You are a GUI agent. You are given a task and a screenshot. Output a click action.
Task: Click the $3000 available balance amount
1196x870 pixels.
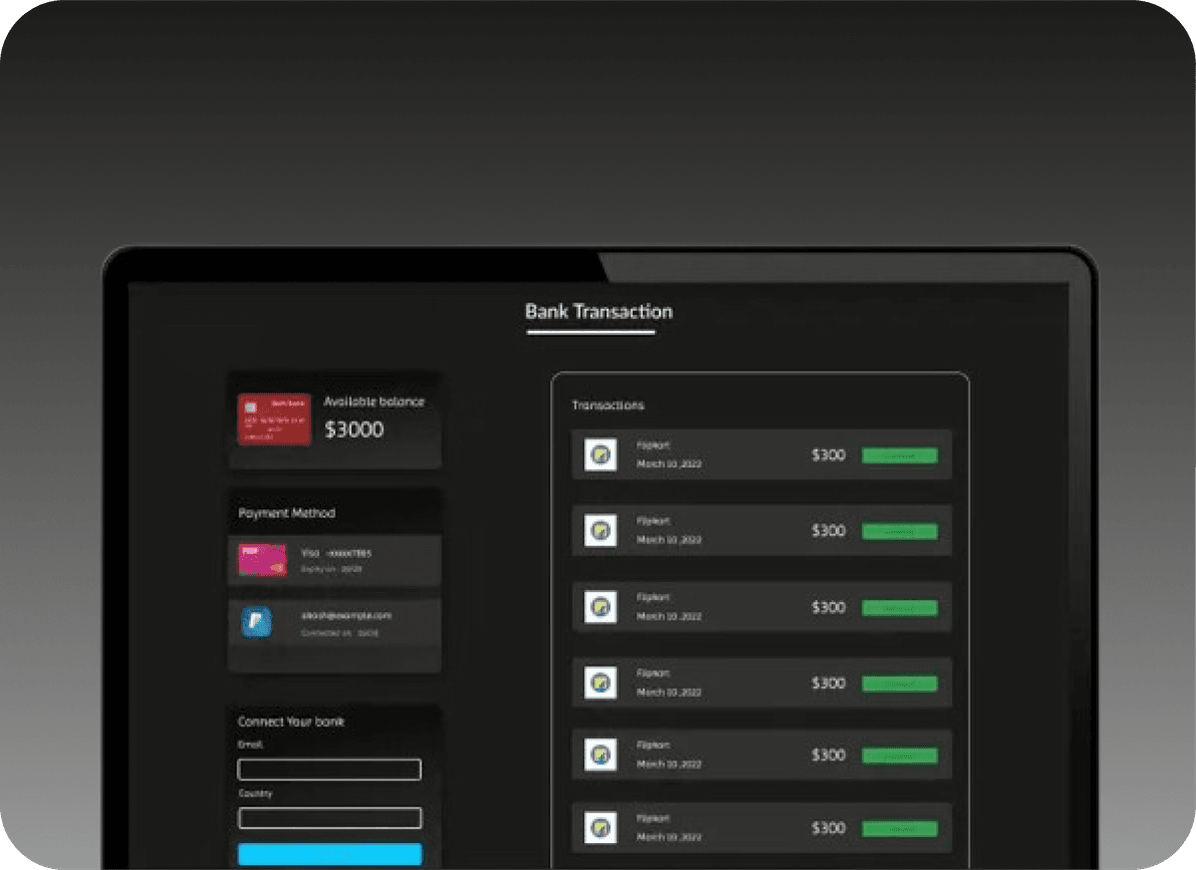tap(354, 430)
